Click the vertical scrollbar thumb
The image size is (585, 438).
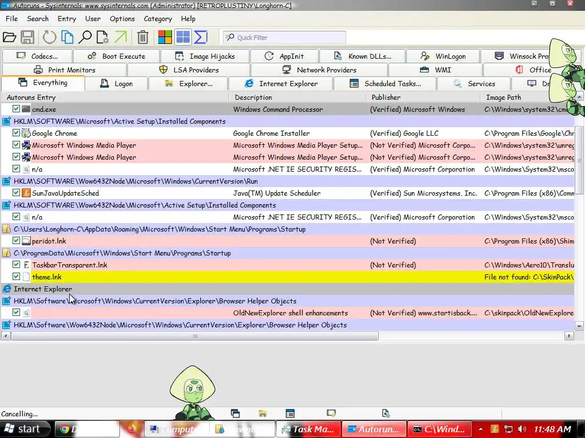tap(579, 160)
